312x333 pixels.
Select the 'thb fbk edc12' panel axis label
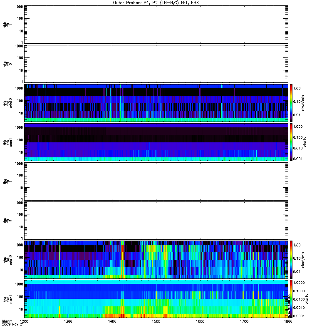(x=7, y=103)
